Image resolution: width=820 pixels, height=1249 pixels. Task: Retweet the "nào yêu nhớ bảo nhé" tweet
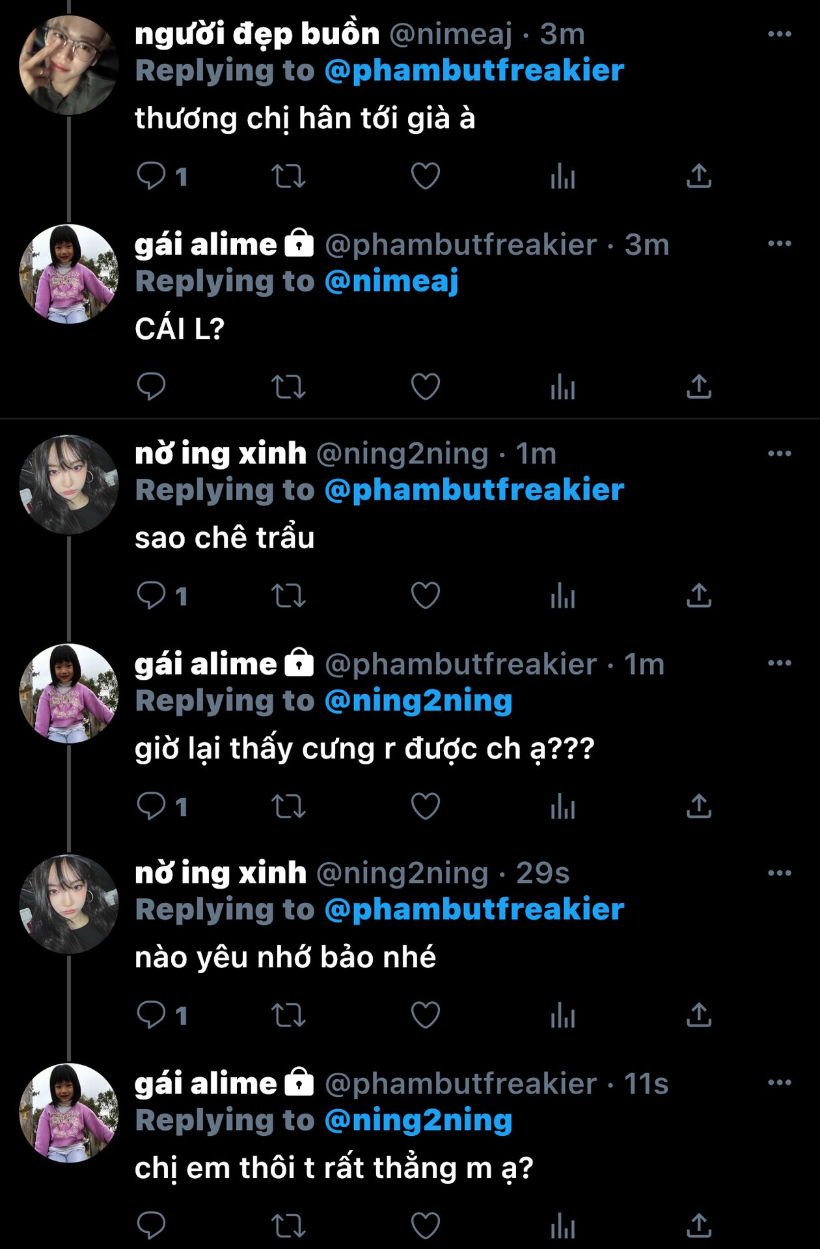coord(288,1015)
